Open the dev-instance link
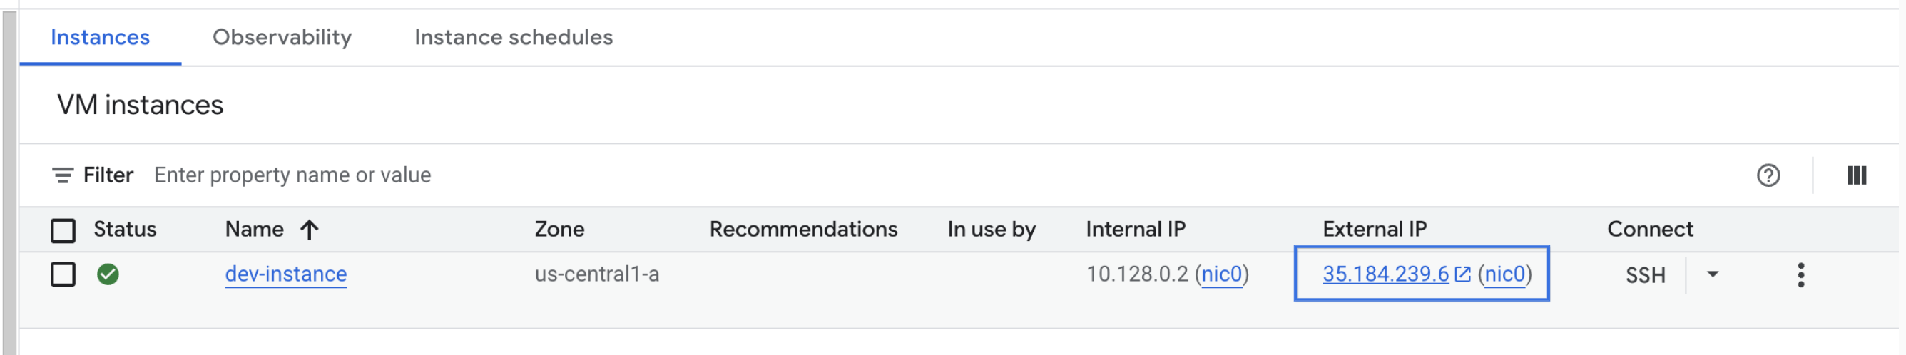Screen dimensions: 1906x355 pos(285,274)
